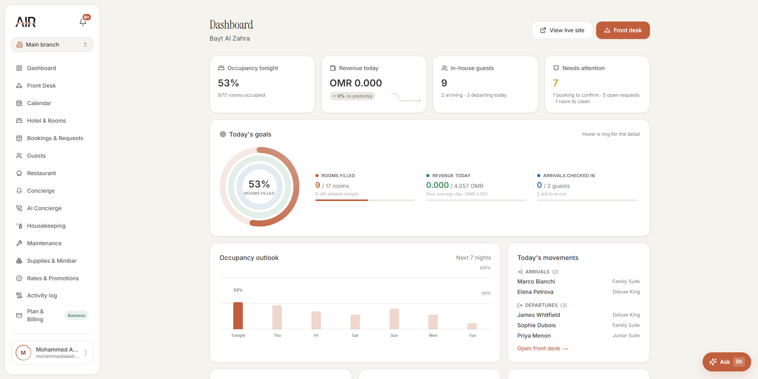Click the Hotel & Rooms bed icon
The height and width of the screenshot is (379, 758).
(19, 121)
